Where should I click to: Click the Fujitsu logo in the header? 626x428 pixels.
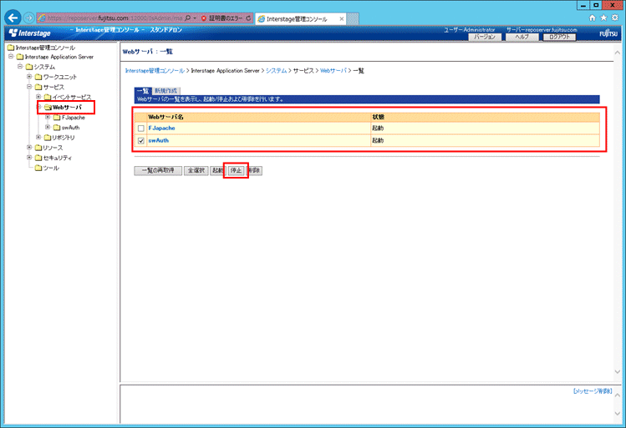[x=608, y=33]
